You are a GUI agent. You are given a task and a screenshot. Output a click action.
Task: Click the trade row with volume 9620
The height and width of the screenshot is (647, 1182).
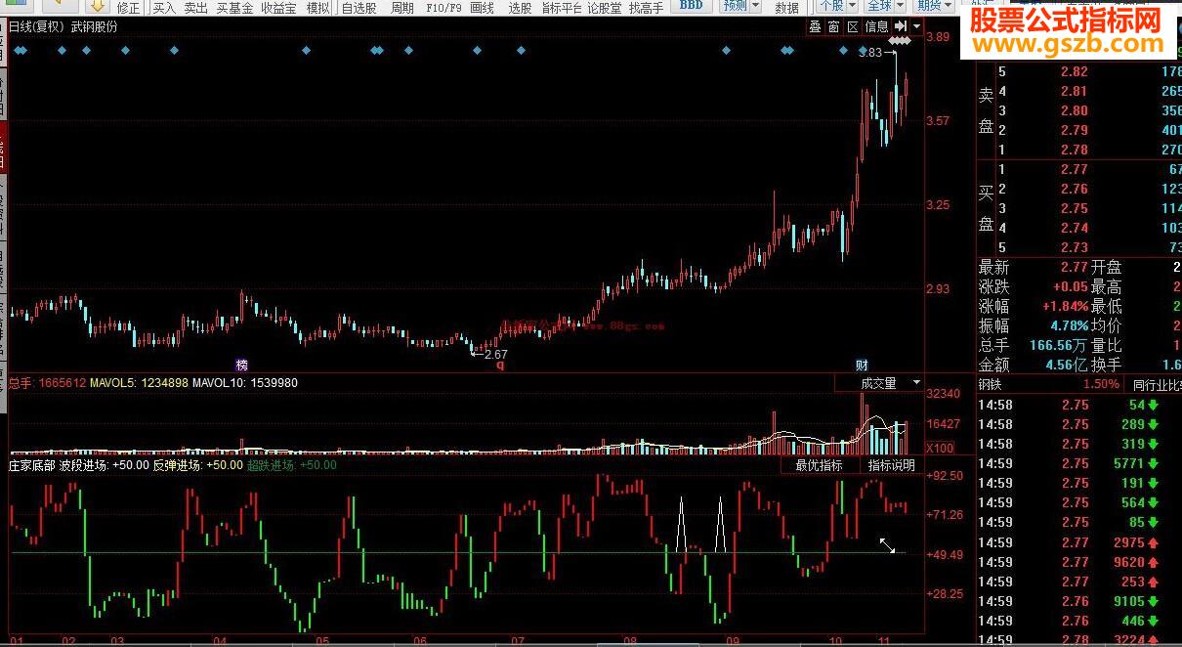pyautogui.click(x=1079, y=562)
